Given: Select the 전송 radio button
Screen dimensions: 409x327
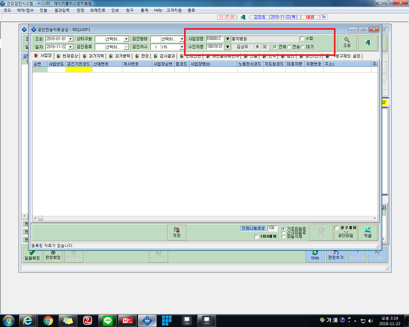Looking at the screenshot, I should tap(289, 47).
